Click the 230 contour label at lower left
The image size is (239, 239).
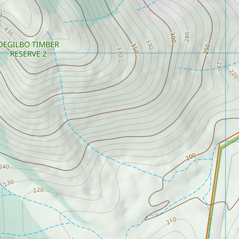tap(9, 183)
